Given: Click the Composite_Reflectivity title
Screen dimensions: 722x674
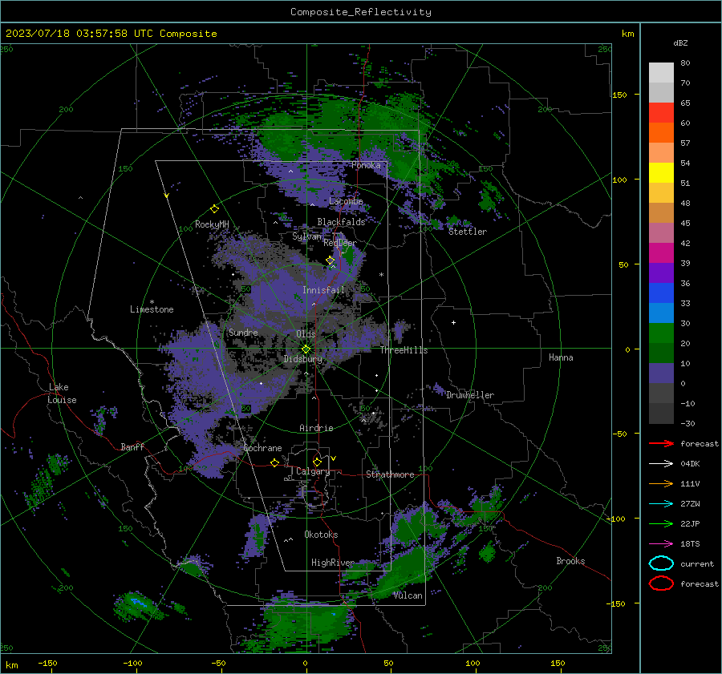Looking at the screenshot, I should tap(361, 12).
